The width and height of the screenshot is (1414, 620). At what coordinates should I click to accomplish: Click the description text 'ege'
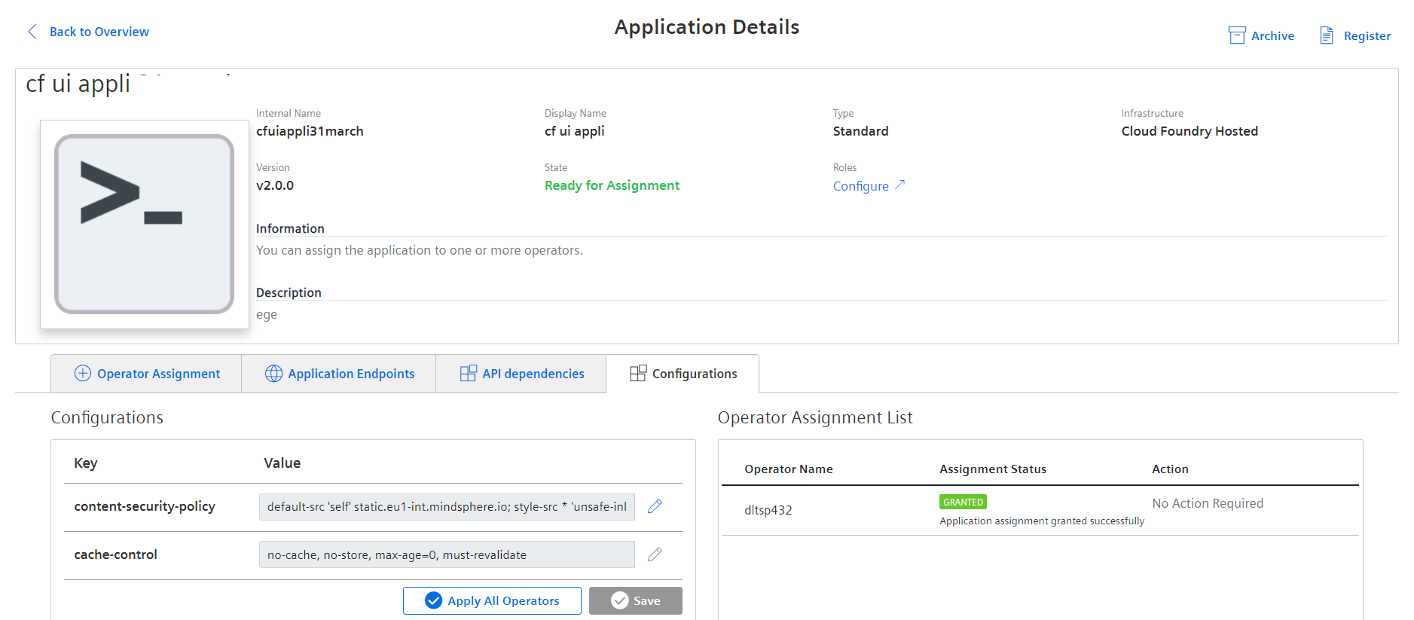tap(267, 315)
